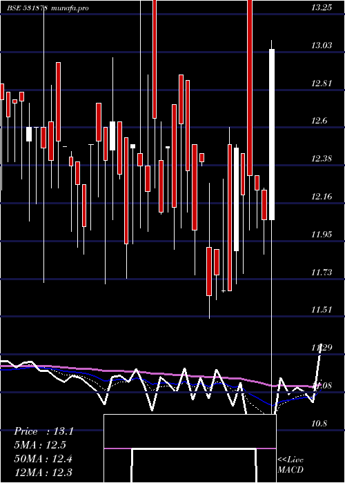Click the munafa.pro watermark title
Screen dimensions: 345x483
click(x=70, y=8)
